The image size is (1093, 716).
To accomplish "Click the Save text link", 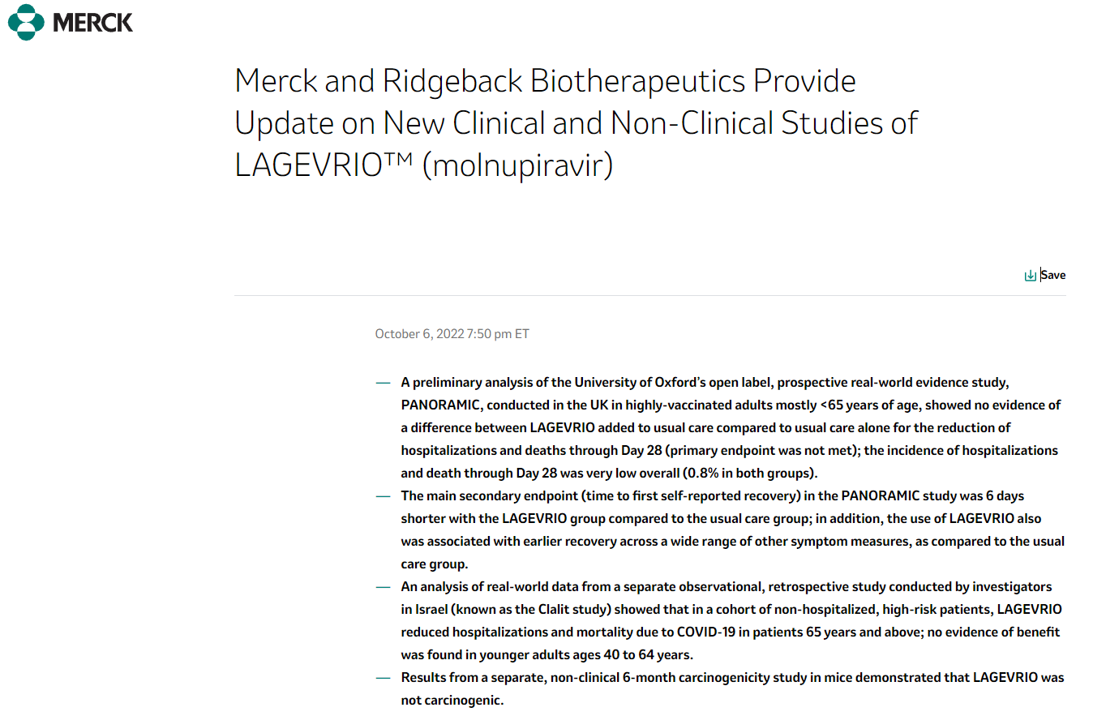I will (x=1053, y=276).
